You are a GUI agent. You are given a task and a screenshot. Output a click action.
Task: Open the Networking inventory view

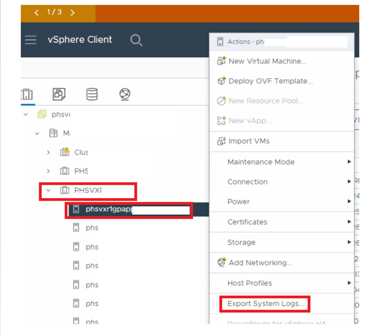click(125, 95)
